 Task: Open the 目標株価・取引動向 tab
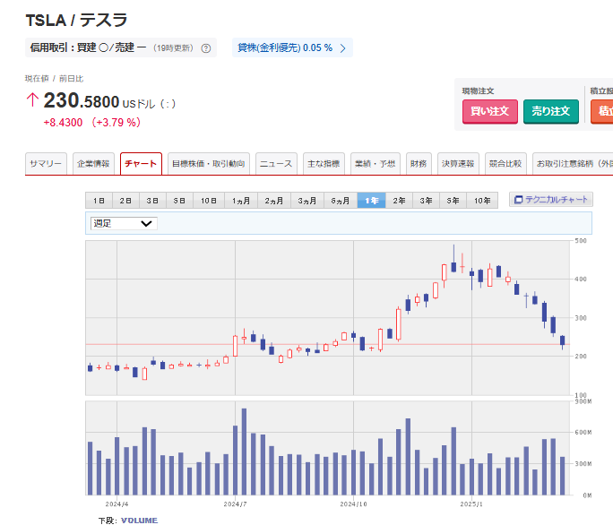[x=209, y=163]
